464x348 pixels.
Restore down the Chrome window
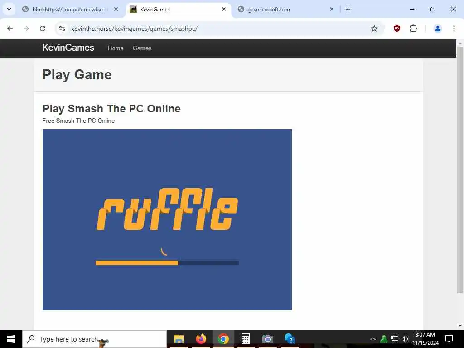coord(433,9)
